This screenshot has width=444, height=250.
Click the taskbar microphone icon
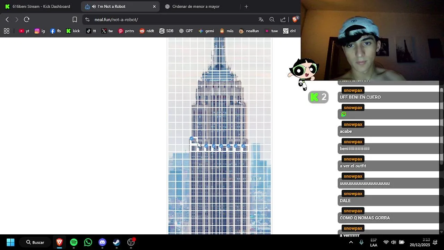point(361,242)
